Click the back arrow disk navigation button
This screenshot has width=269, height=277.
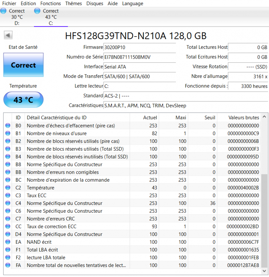tap(8, 35)
